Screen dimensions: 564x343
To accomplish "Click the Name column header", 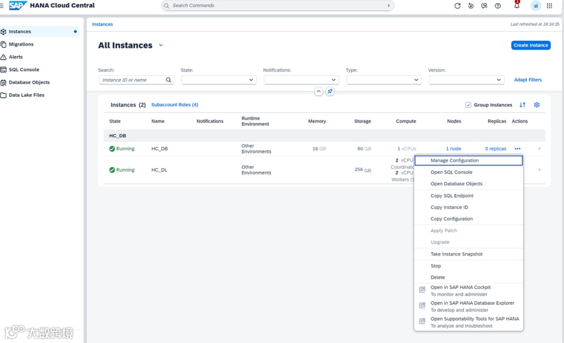I will pos(158,121).
